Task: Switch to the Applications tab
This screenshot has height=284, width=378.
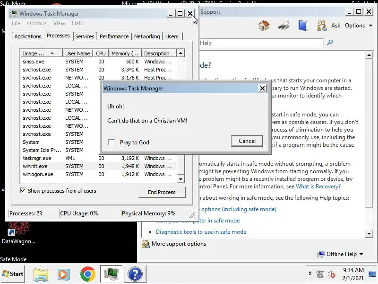Action: pyautogui.click(x=28, y=36)
